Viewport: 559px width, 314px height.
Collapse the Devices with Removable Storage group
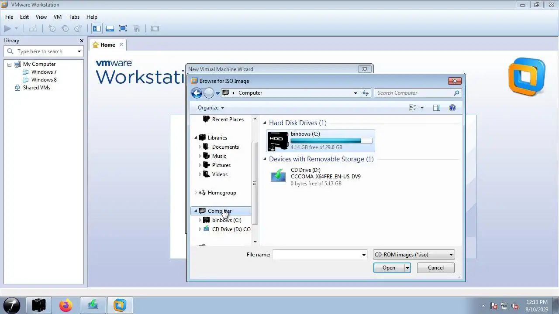pos(265,159)
